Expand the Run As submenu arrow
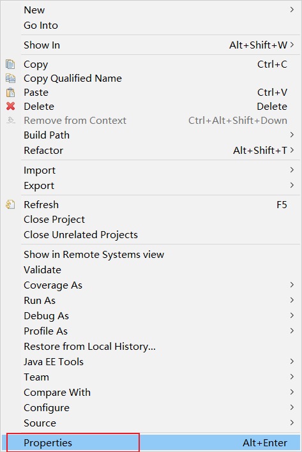 click(x=292, y=300)
